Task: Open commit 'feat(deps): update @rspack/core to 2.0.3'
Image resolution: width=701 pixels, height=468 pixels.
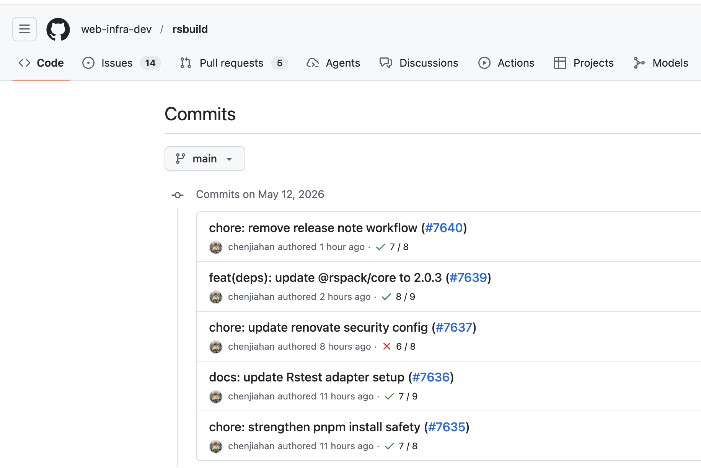Action: pos(325,278)
